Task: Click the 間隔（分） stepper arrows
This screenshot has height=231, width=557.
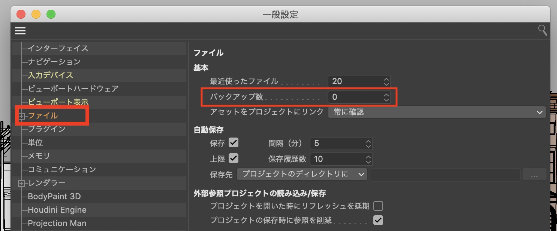Action: [368, 144]
